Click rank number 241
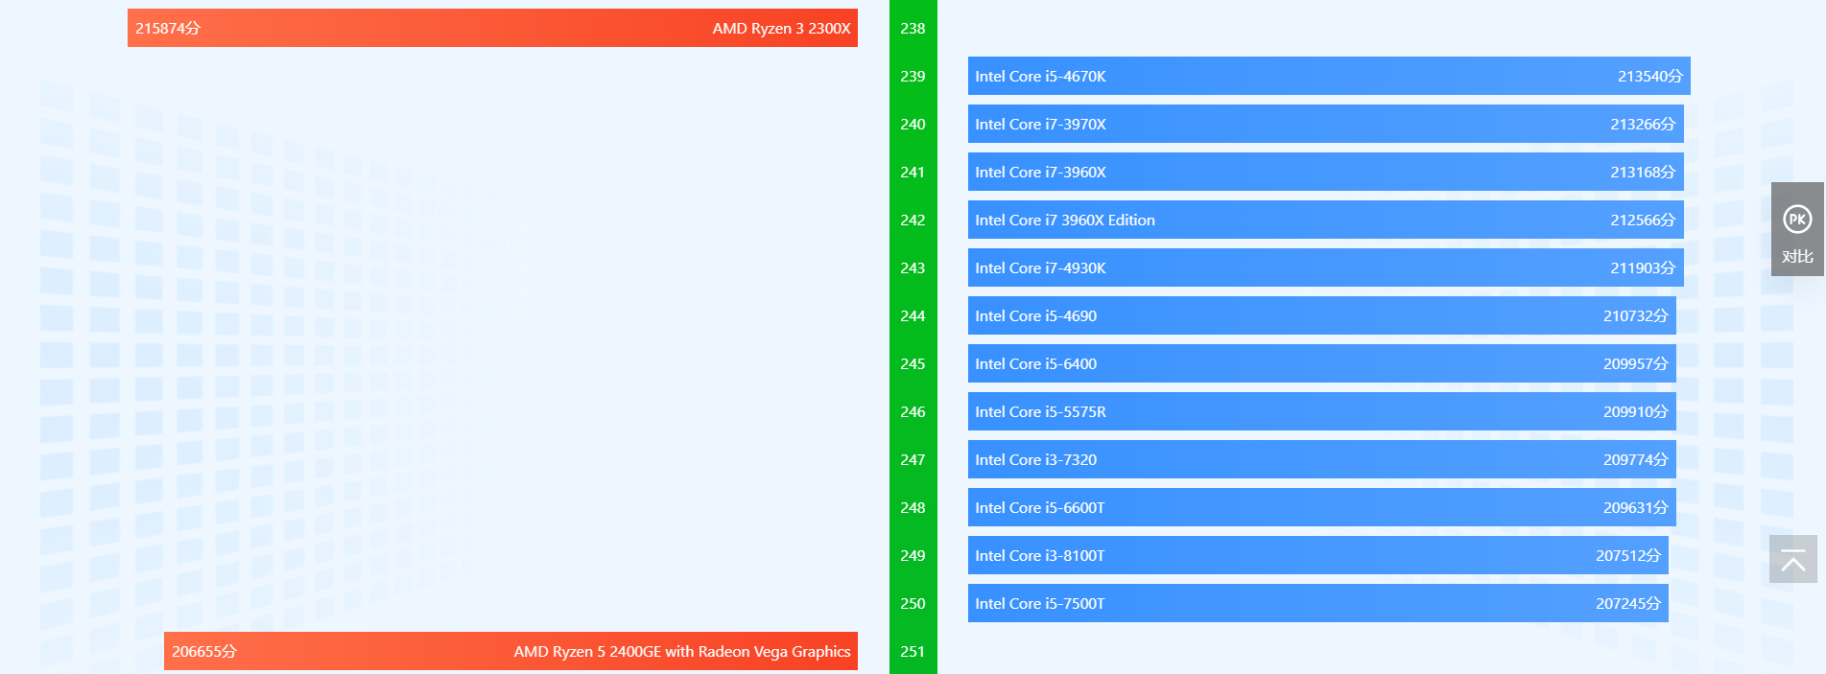The width and height of the screenshot is (1826, 674). [x=913, y=172]
